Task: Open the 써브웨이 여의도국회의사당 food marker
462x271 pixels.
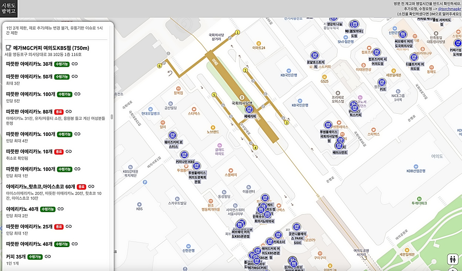Action: pos(403,35)
